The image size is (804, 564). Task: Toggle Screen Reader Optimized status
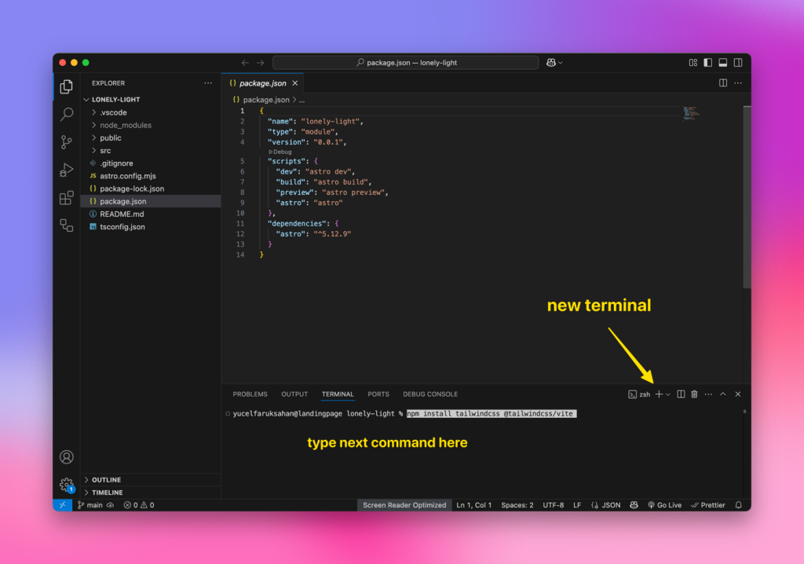404,505
